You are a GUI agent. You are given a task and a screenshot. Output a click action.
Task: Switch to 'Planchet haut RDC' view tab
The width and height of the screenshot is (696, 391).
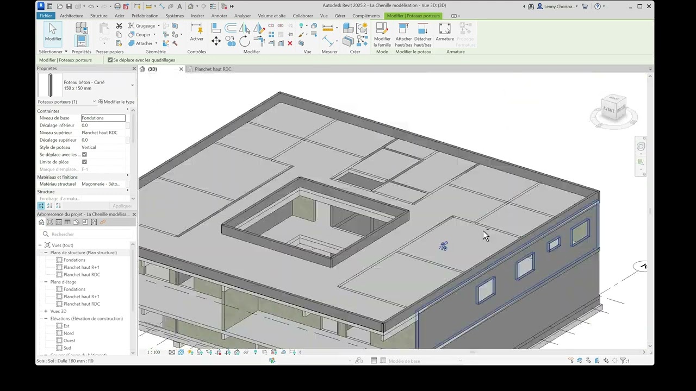pyautogui.click(x=213, y=69)
